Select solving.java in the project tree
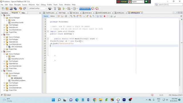This screenshot has height=103, width=183. (x=18, y=78)
